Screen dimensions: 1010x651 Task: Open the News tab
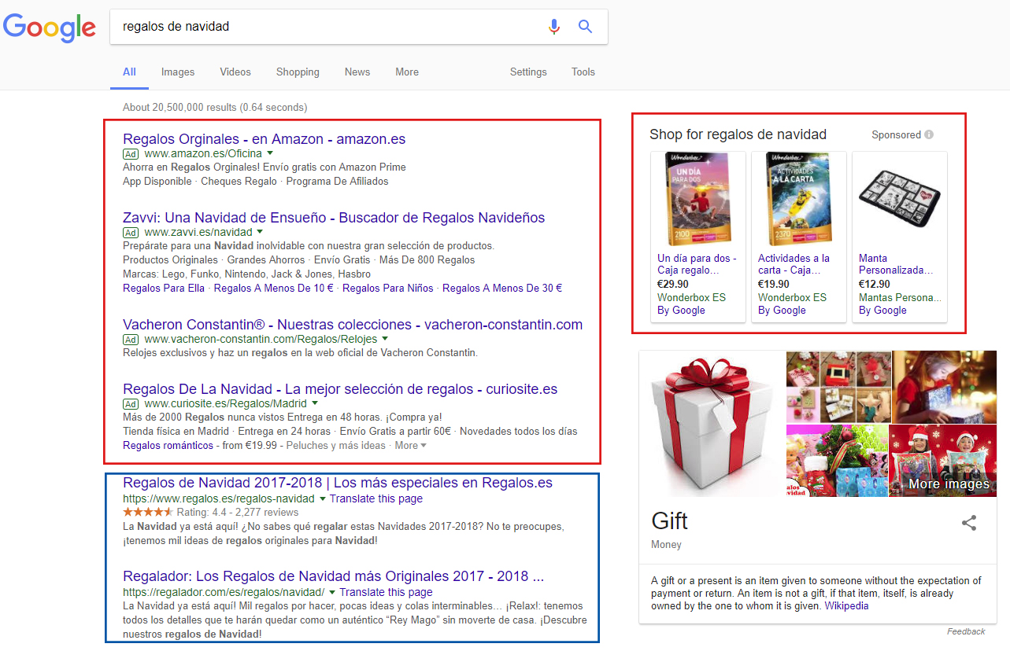point(357,72)
